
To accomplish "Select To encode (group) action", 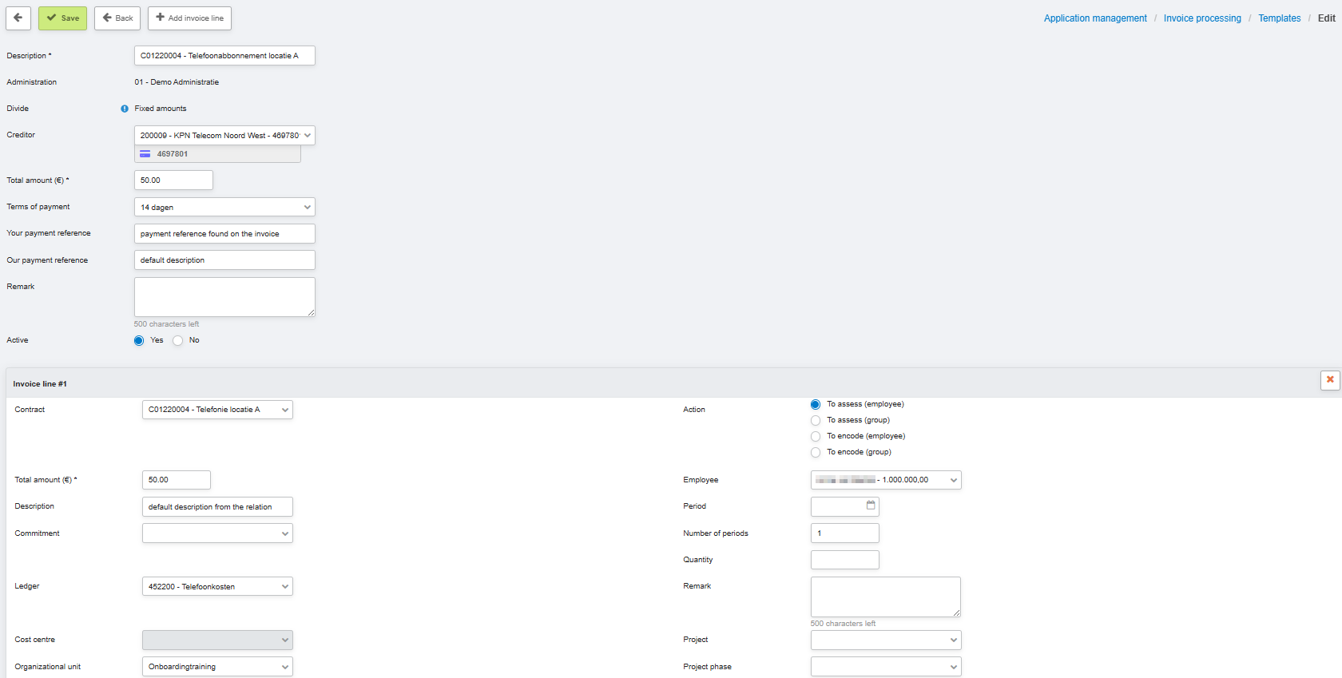I will [x=816, y=453].
